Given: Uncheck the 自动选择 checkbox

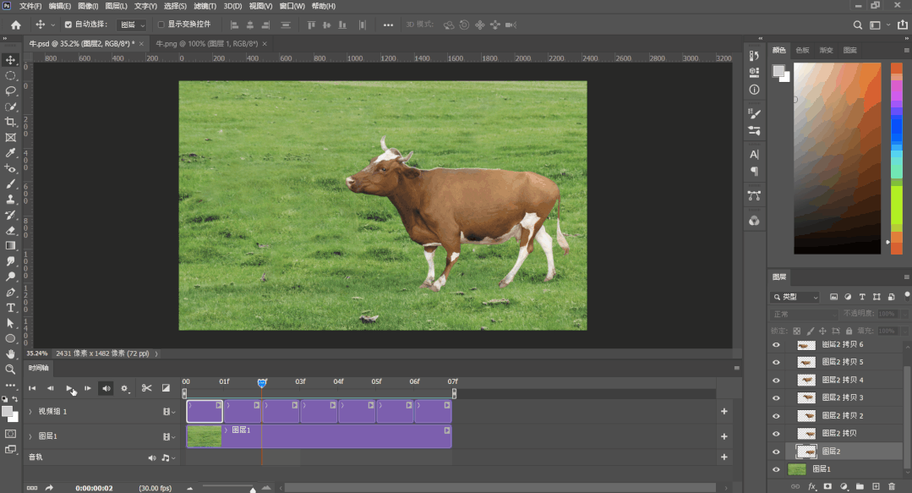Looking at the screenshot, I should [x=69, y=25].
